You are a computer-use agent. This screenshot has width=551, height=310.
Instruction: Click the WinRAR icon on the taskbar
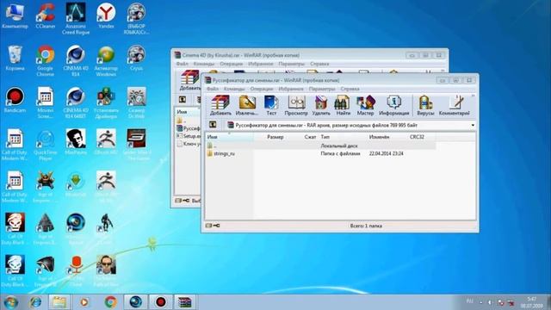[185, 302]
